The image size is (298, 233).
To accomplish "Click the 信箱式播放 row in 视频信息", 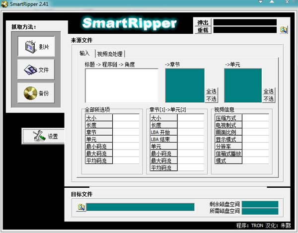I will click(242, 153).
